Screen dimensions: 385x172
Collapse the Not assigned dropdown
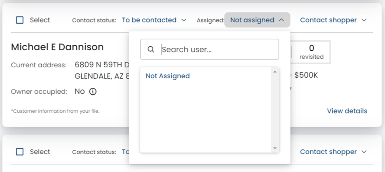(257, 20)
